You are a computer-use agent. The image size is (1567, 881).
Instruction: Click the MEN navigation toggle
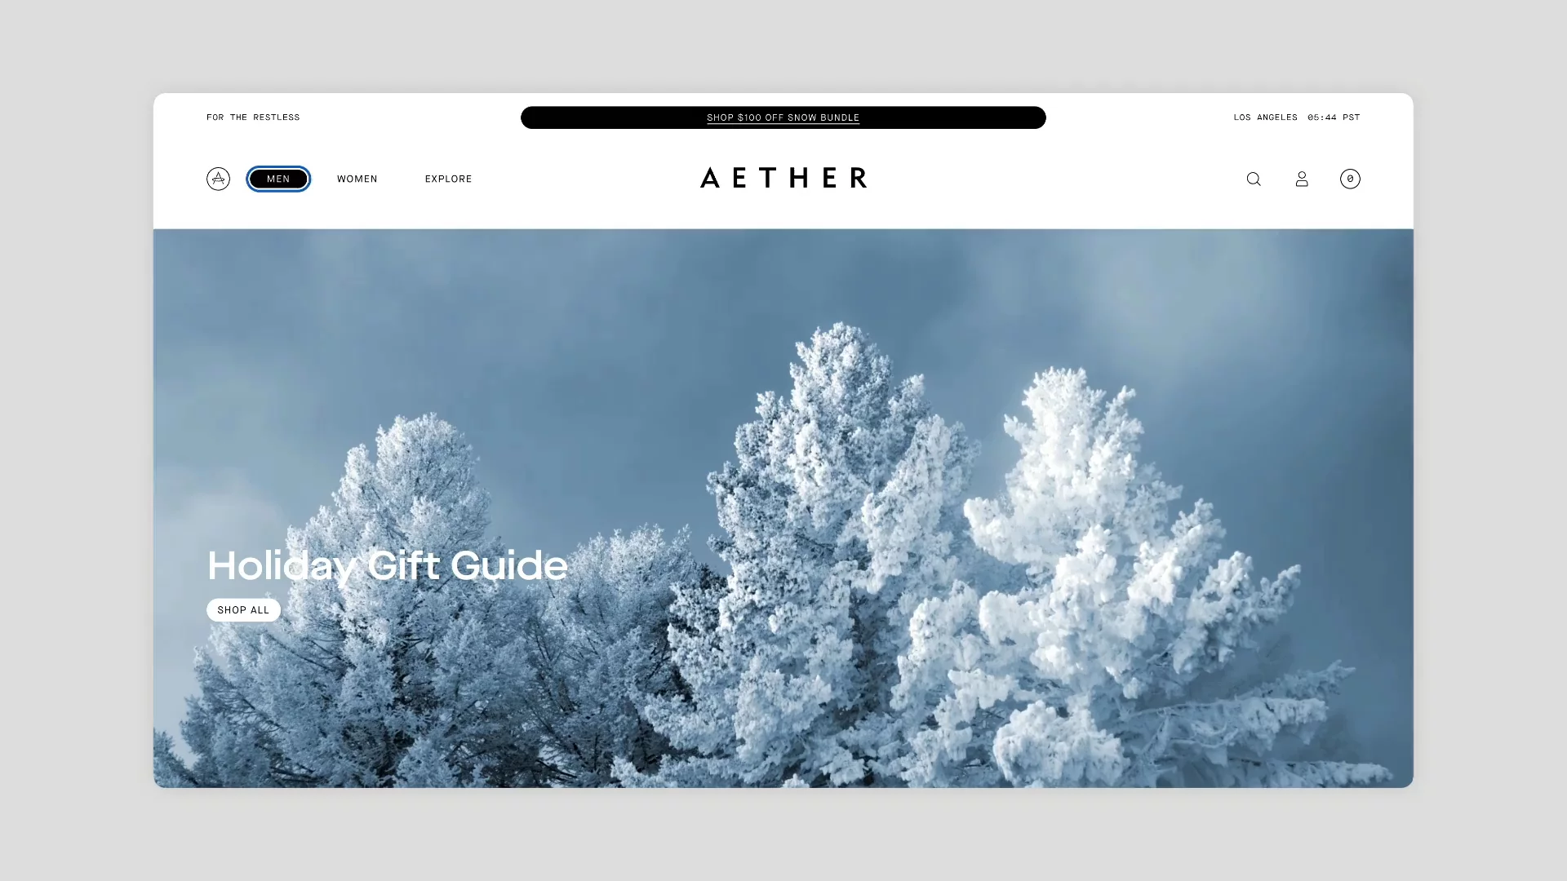[x=277, y=178]
